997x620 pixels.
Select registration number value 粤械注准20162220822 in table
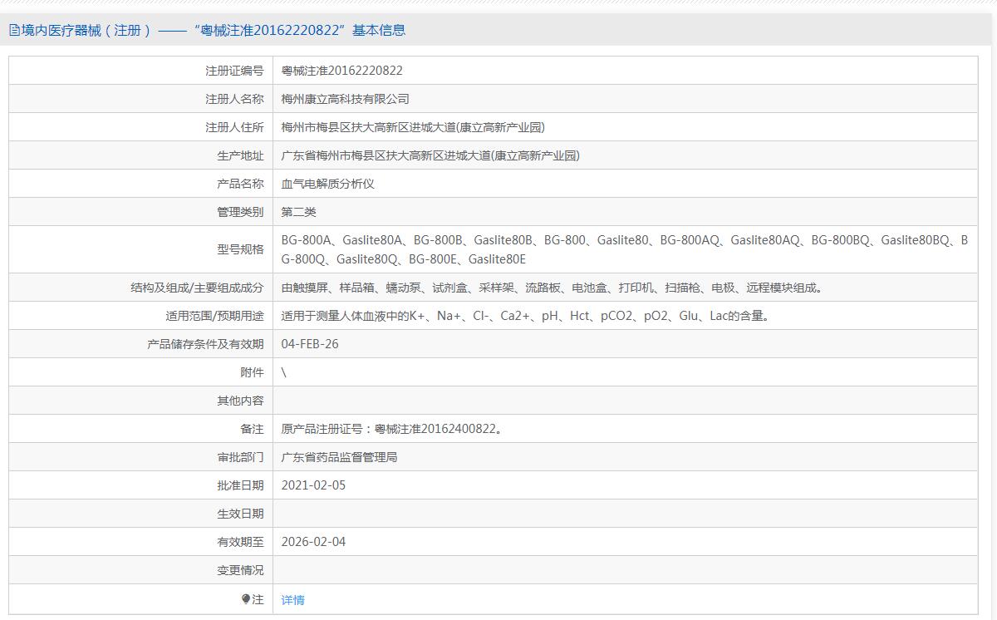coord(341,71)
